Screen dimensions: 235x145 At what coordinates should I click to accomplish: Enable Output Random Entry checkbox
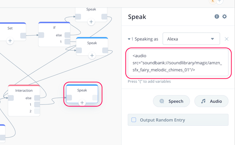pos(134,120)
